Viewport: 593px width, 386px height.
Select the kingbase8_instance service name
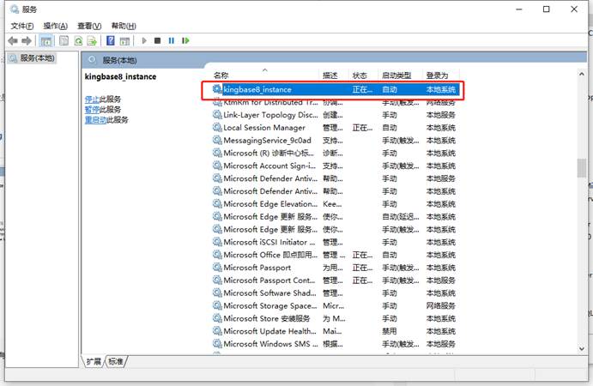[257, 89]
